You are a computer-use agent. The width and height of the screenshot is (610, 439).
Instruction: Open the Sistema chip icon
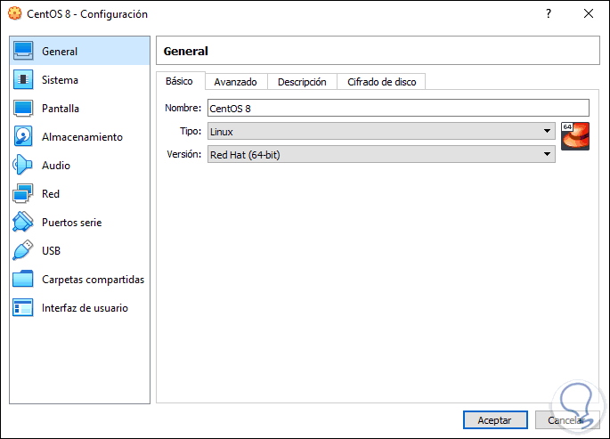tap(23, 80)
